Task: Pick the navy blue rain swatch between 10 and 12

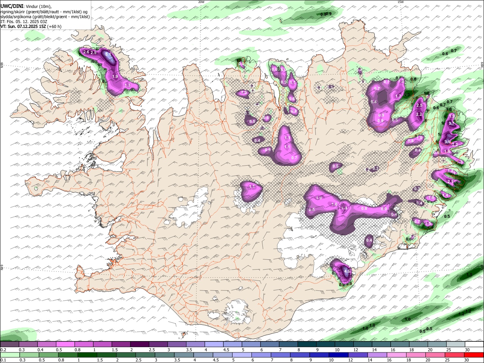Action: point(338,355)
